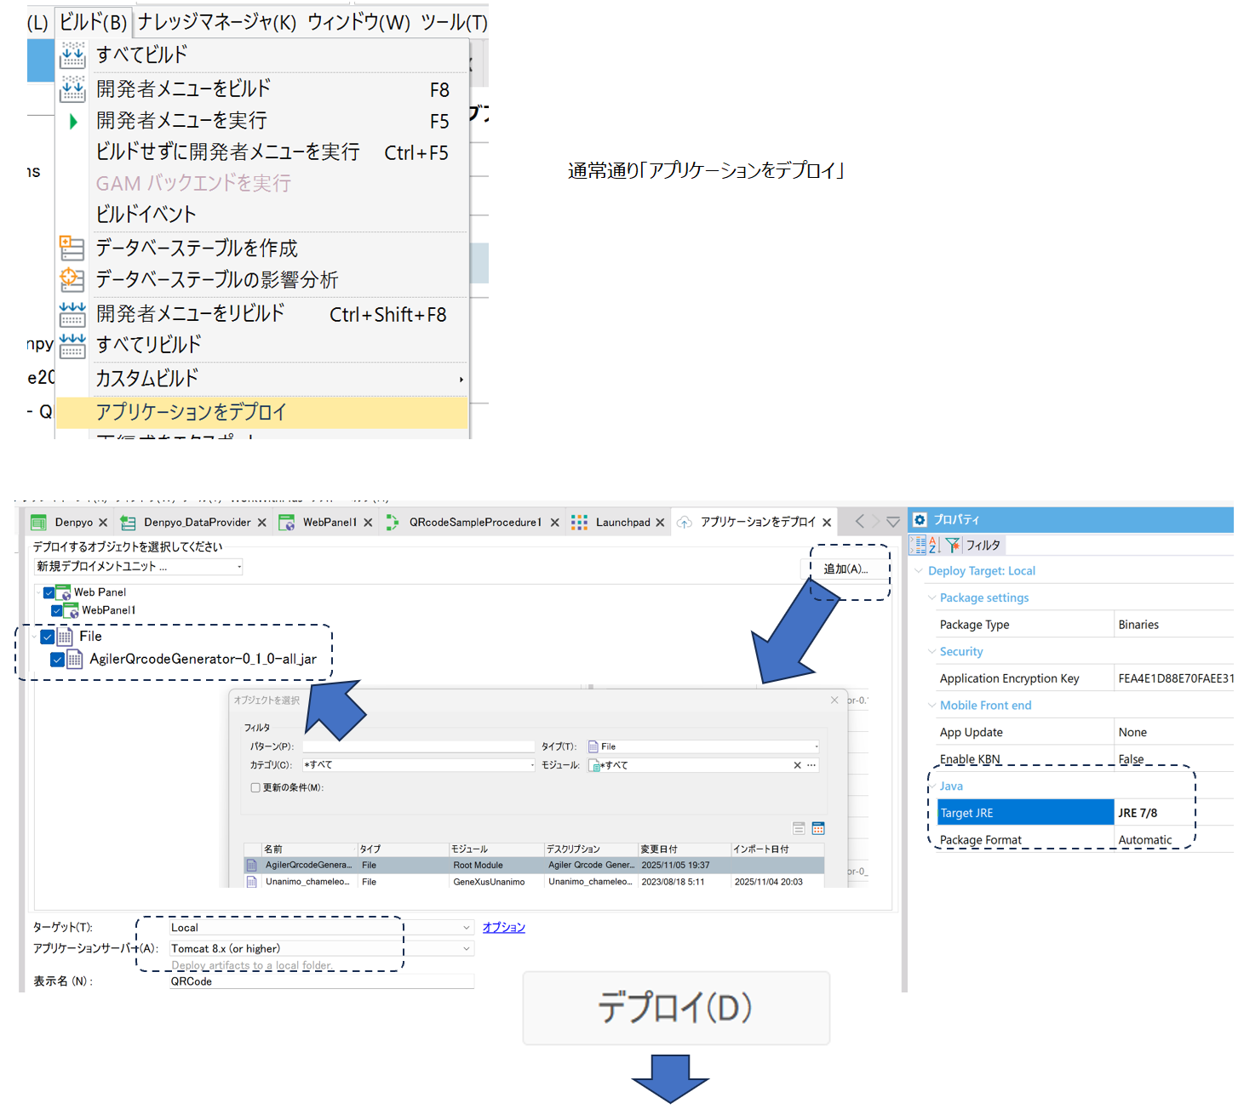1238x1115 pixels.
Task: Collapse the Java section in the properties panel
Action: pos(931,786)
